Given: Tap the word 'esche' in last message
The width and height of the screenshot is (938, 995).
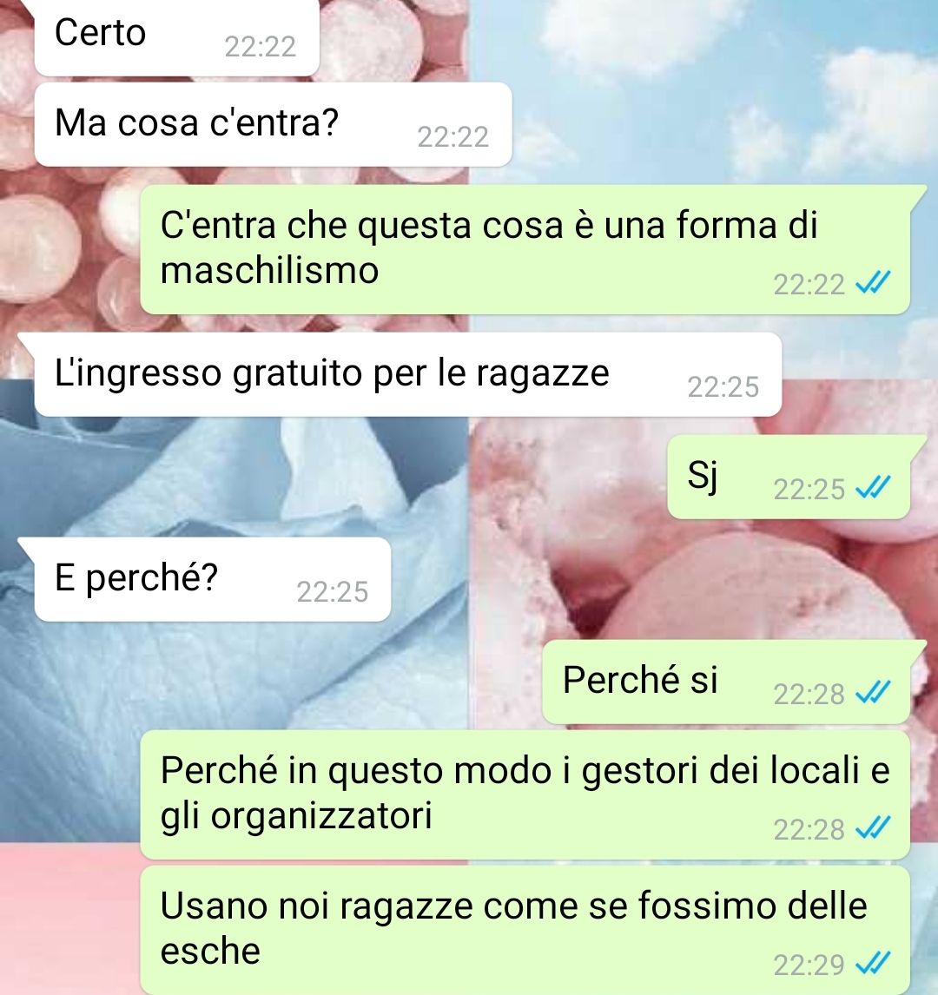Looking at the screenshot, I should (210, 952).
